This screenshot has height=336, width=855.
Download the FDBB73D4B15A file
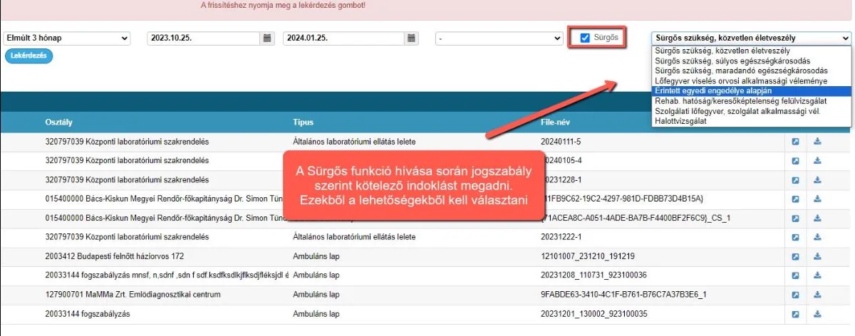coord(817,199)
